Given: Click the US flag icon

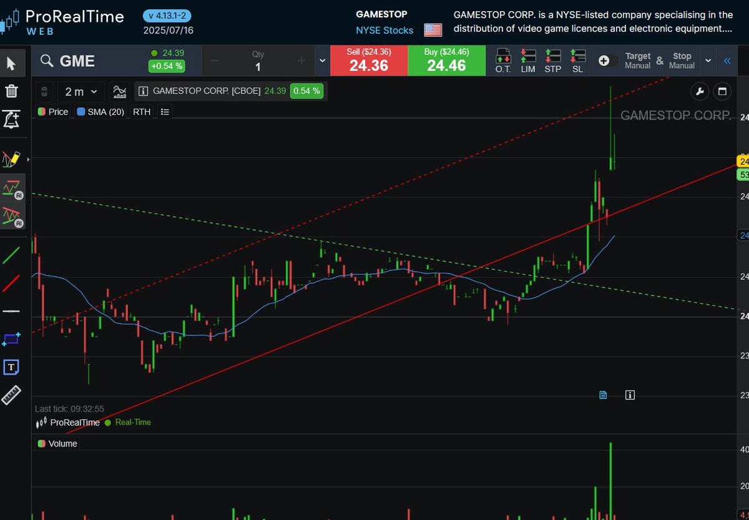Looking at the screenshot, I should click(433, 30).
